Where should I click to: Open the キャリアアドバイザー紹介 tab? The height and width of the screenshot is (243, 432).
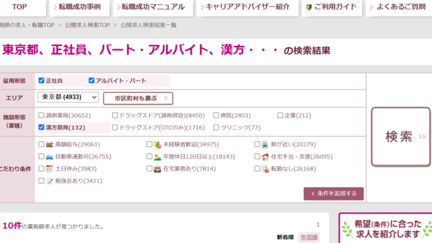[248, 7]
